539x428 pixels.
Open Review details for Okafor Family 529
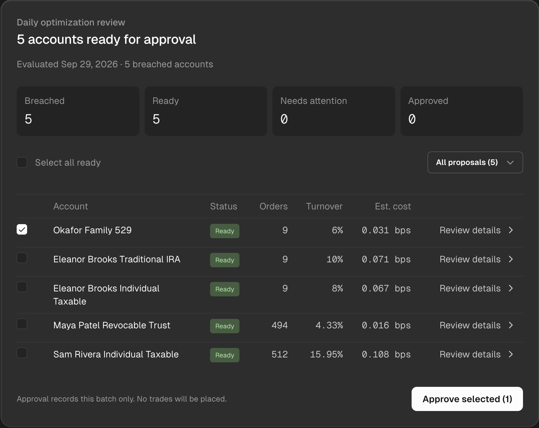tap(477, 230)
